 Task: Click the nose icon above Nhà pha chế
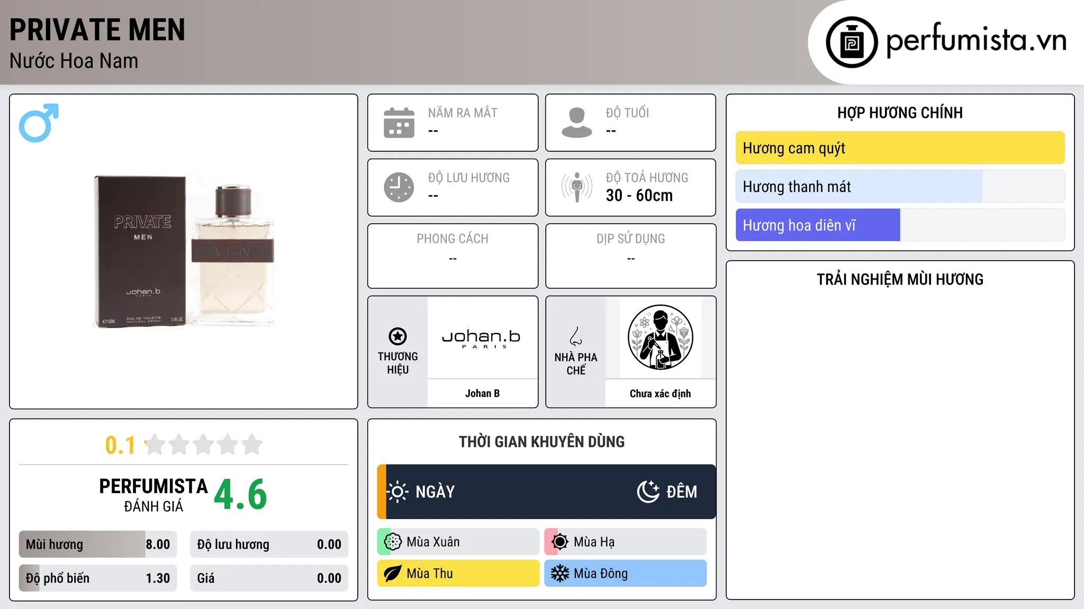point(576,336)
